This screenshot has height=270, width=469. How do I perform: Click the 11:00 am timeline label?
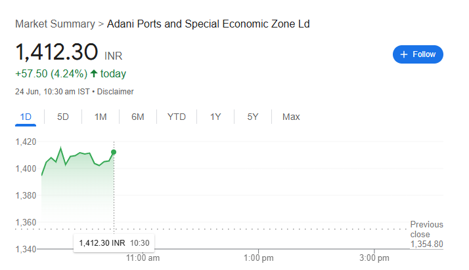(x=143, y=258)
